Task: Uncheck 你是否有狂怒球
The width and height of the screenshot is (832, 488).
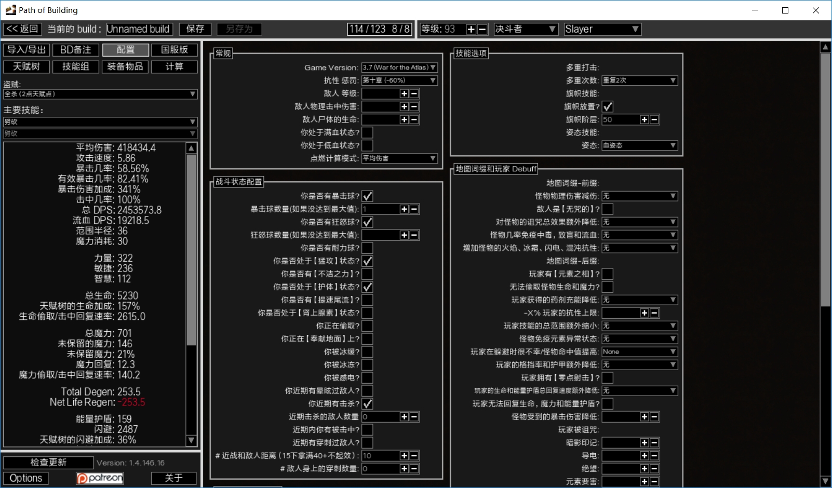Action: pyautogui.click(x=367, y=222)
